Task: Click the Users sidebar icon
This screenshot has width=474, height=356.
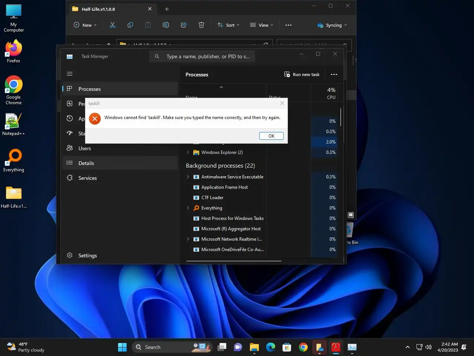Action: [x=70, y=148]
